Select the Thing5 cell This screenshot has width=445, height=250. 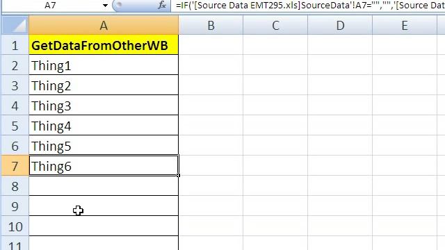click(x=104, y=146)
